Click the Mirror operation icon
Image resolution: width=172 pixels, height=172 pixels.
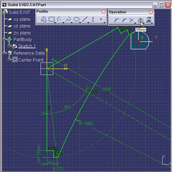[140, 20]
